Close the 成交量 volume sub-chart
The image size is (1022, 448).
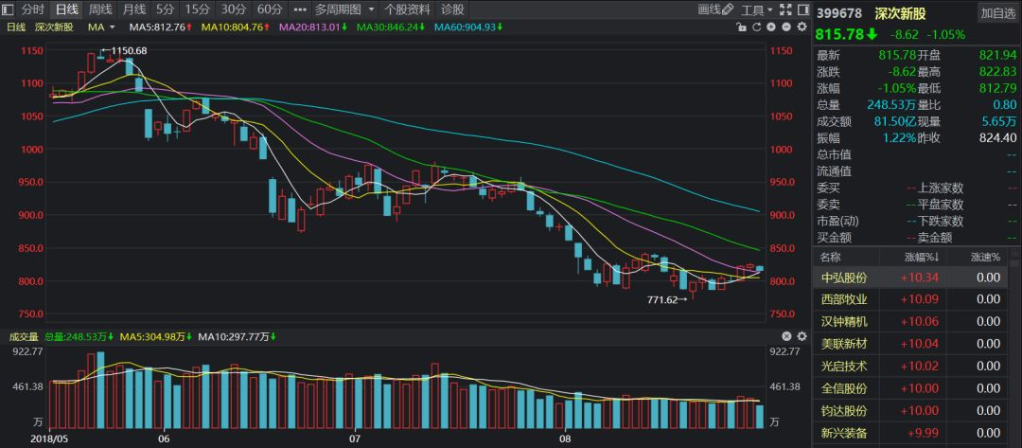(786, 336)
